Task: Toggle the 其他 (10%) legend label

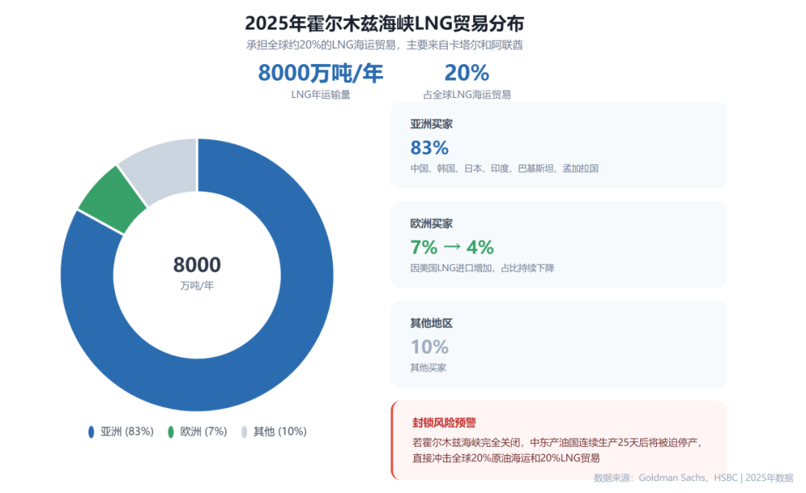Action: click(x=280, y=431)
